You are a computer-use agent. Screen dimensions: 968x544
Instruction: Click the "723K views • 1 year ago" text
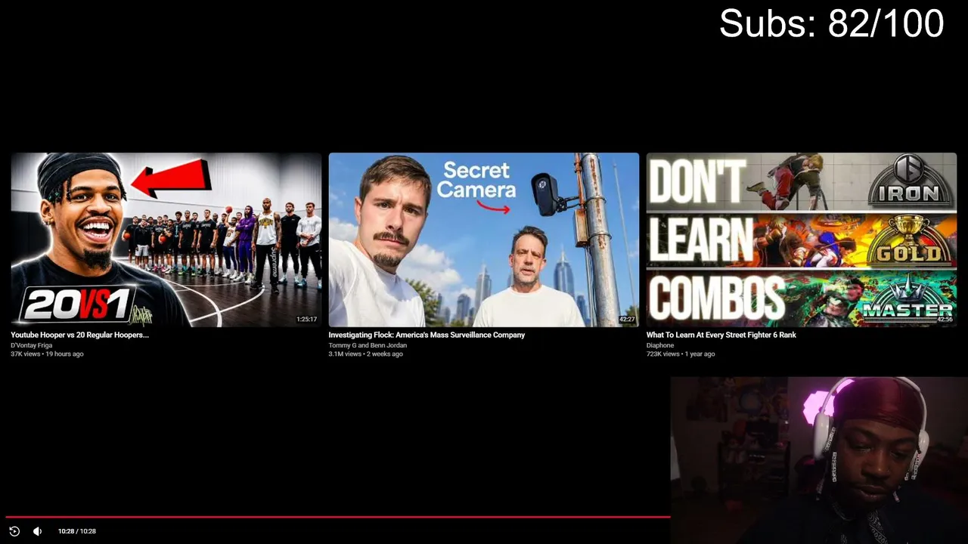(x=681, y=354)
